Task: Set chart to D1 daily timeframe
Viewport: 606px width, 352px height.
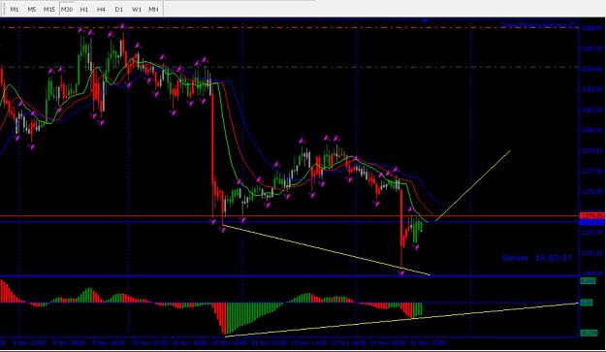Action: click(118, 9)
